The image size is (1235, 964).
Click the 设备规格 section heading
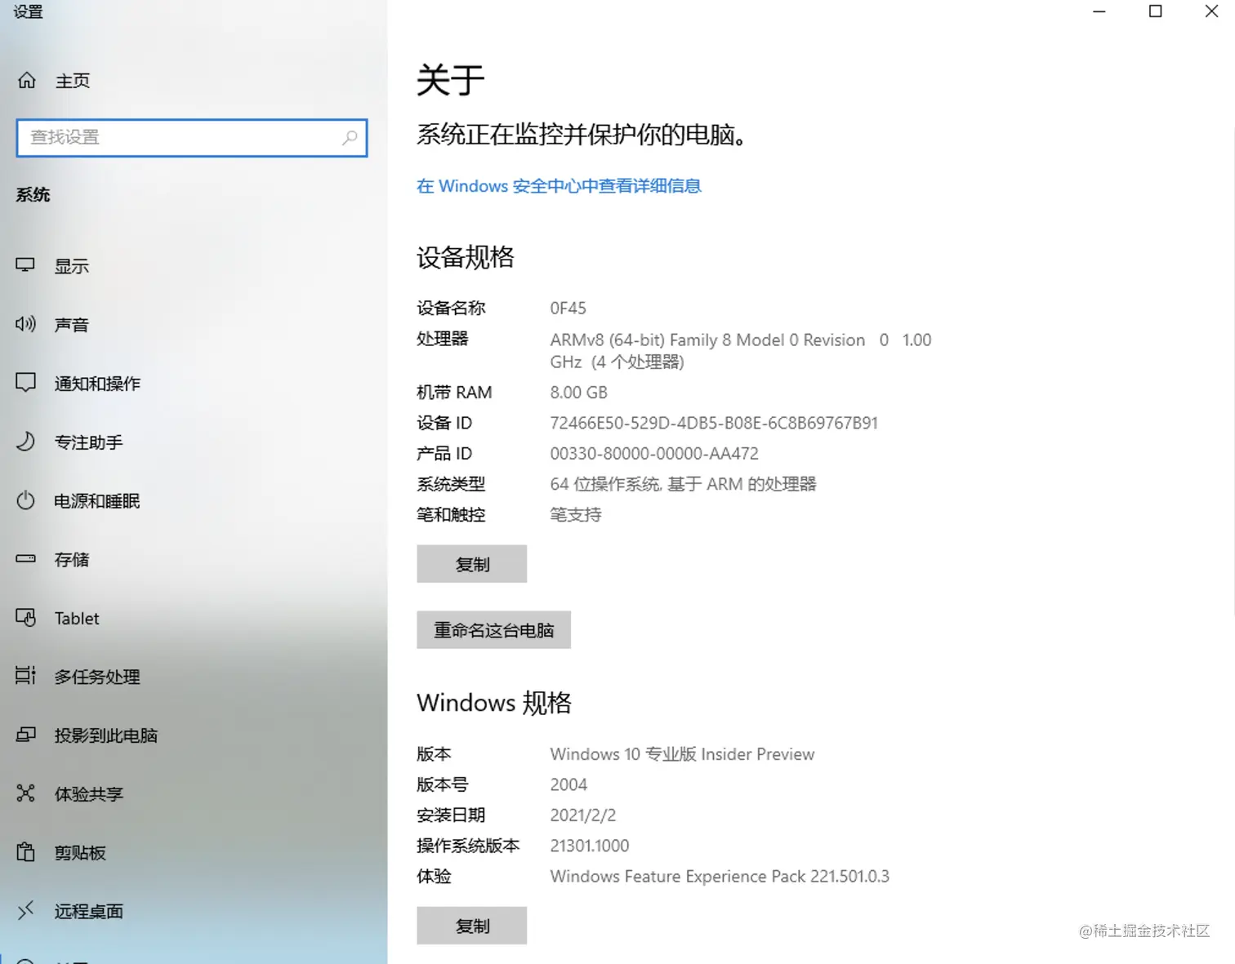[466, 257]
